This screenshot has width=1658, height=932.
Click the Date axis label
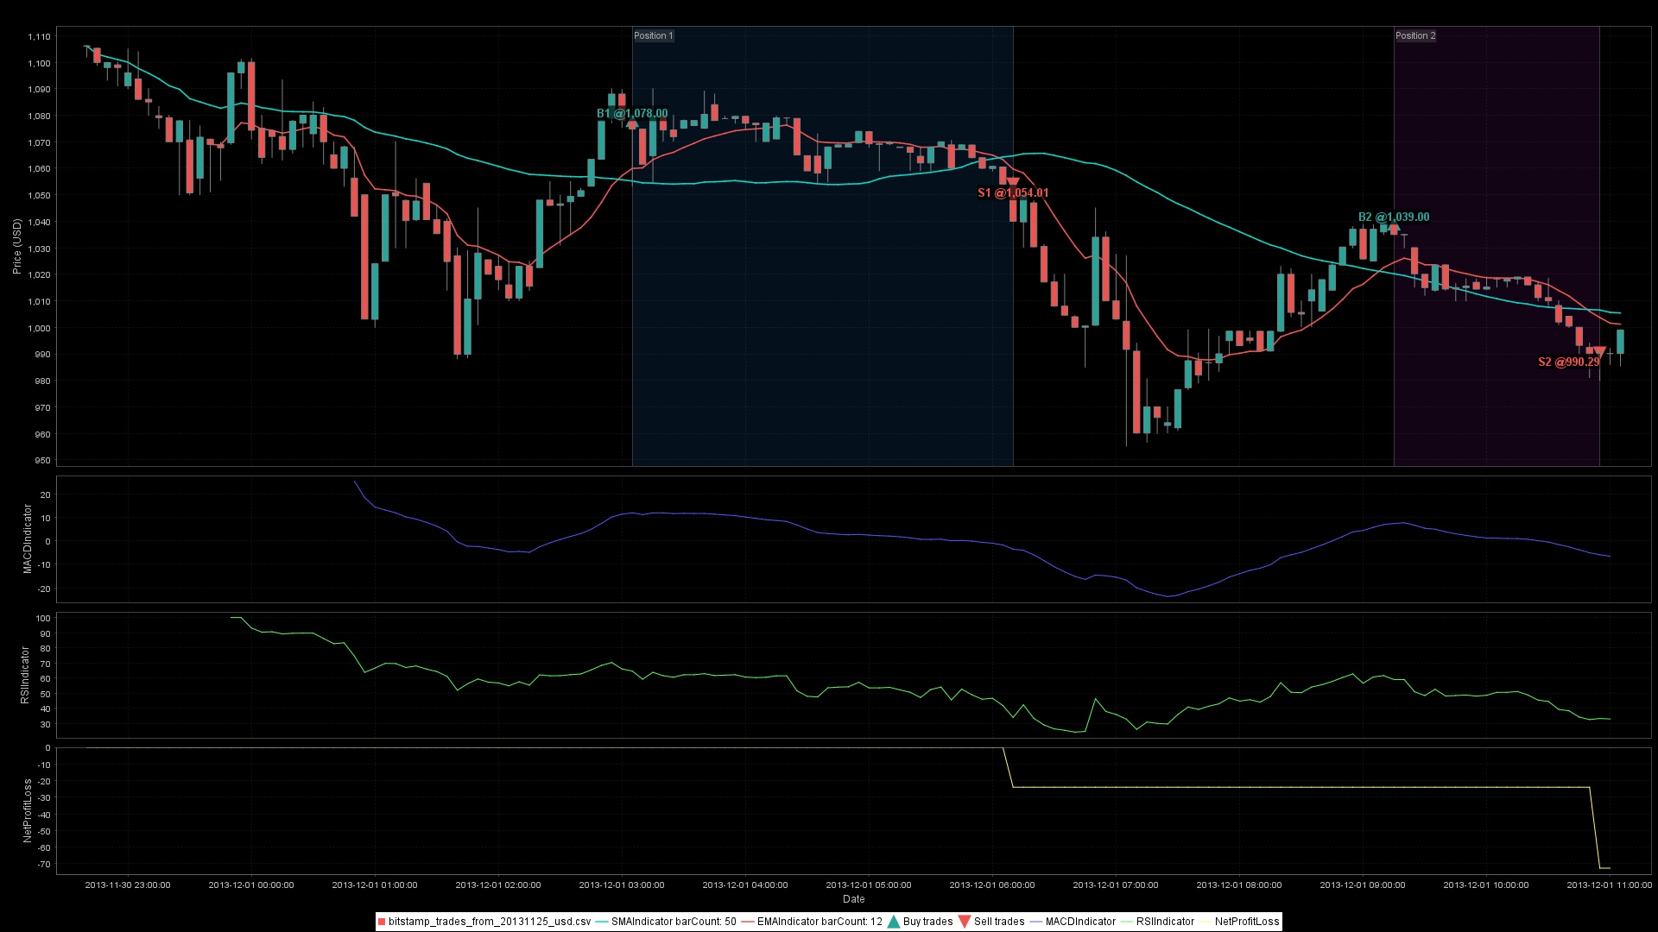click(x=853, y=899)
